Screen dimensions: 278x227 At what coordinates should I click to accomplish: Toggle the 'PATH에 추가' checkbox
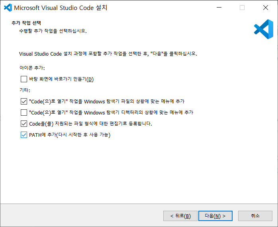(24, 135)
